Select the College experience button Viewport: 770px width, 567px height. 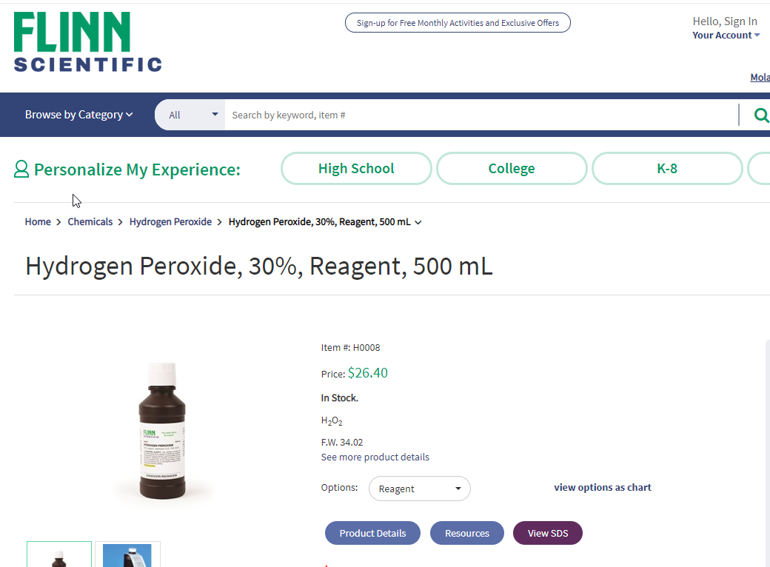coord(512,168)
